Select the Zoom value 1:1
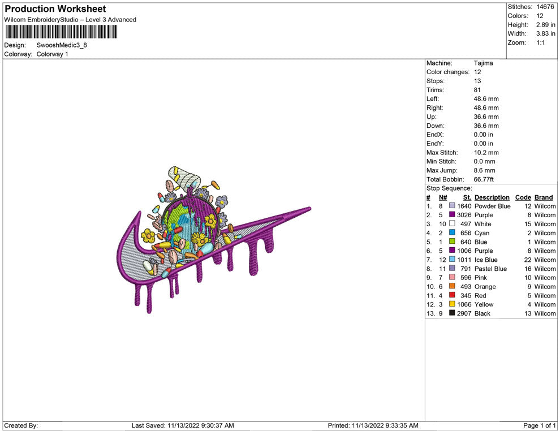The height and width of the screenshot is (431, 560). [540, 42]
